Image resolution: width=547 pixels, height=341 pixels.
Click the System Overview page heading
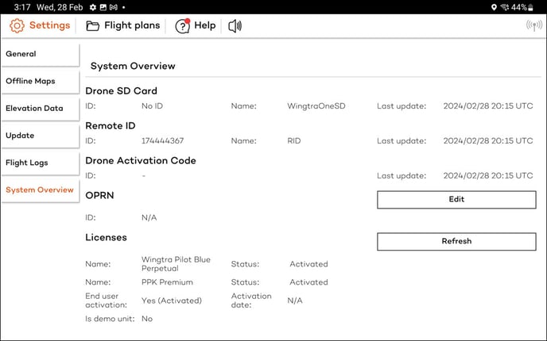[x=133, y=66]
